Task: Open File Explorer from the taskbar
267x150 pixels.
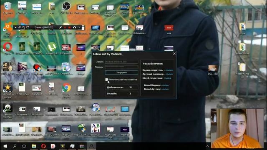Action: (34, 146)
